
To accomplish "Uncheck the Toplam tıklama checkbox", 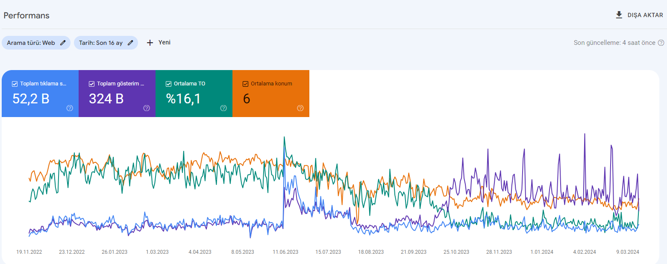I will click(15, 84).
